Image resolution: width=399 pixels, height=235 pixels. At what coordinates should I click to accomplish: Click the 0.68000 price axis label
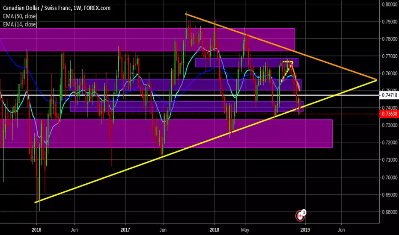point(389,212)
